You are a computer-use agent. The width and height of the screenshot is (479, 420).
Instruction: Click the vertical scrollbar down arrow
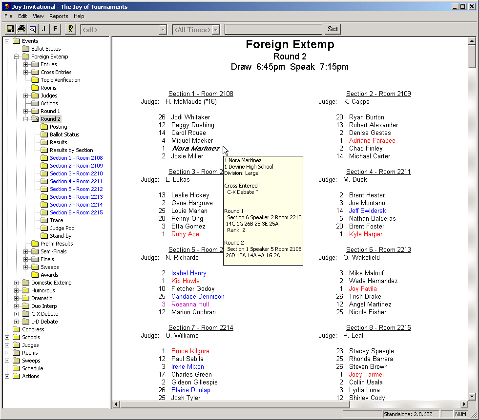(472, 397)
